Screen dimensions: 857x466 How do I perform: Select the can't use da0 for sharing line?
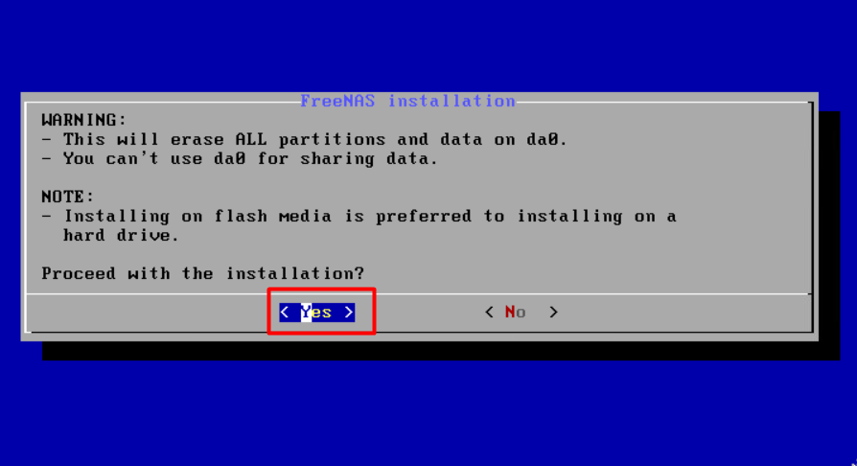(240, 159)
